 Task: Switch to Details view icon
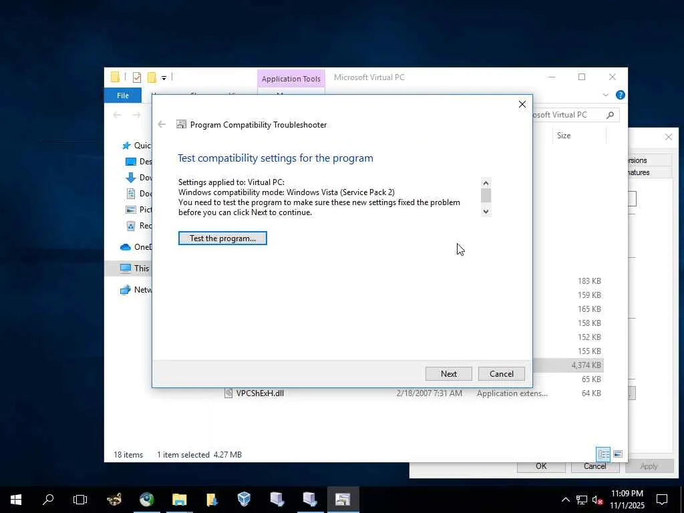603,454
